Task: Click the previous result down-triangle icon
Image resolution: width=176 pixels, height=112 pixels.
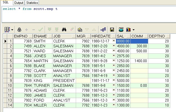Action: (x=87, y=30)
